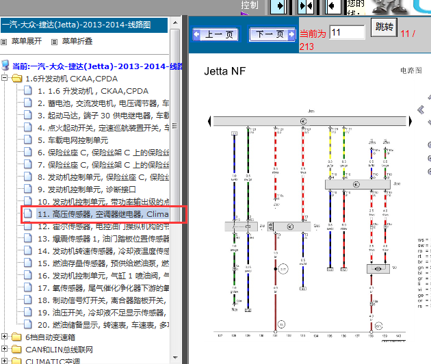Click the 当前:一汽-大众-捷达(Jetta) root link
This screenshot has width=431, height=364.
97,66
